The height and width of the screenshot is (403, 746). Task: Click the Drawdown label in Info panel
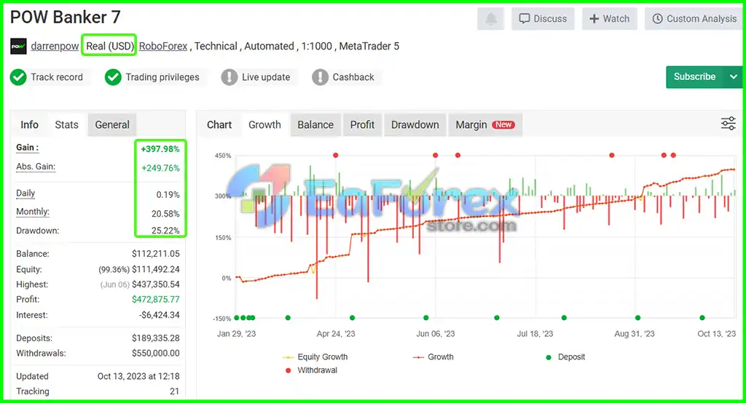[x=38, y=231]
